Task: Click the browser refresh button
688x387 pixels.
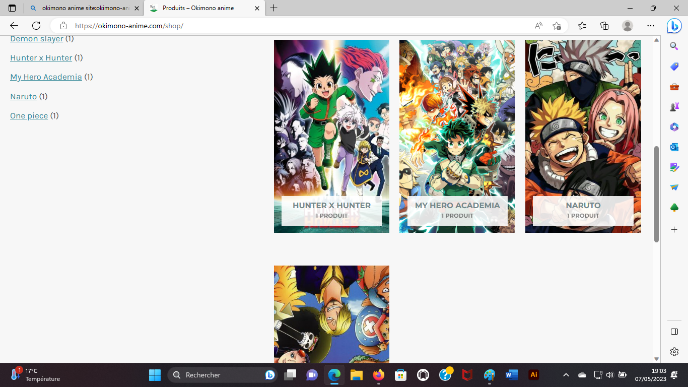Action: [36, 26]
